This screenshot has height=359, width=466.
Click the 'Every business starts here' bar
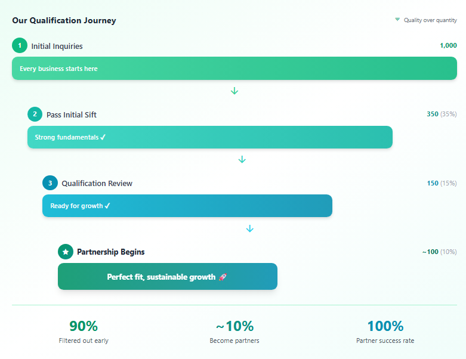234,69
